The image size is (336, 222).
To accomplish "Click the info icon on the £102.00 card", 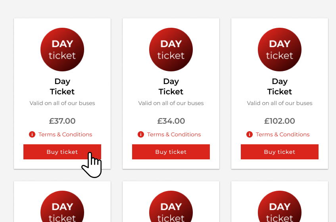I will (250, 134).
